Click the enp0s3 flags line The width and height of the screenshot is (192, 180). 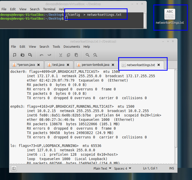click(x=72, y=106)
